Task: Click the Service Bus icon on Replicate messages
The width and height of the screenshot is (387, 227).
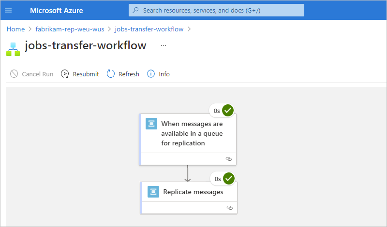Action: 153,192
